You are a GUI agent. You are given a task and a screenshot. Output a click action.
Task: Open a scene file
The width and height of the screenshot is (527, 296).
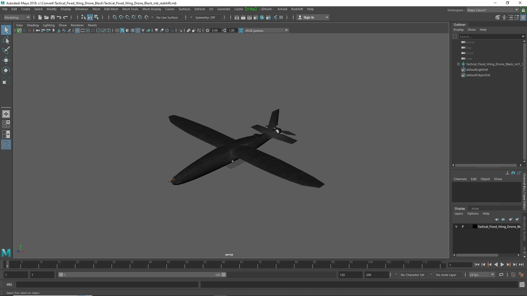click(46, 17)
